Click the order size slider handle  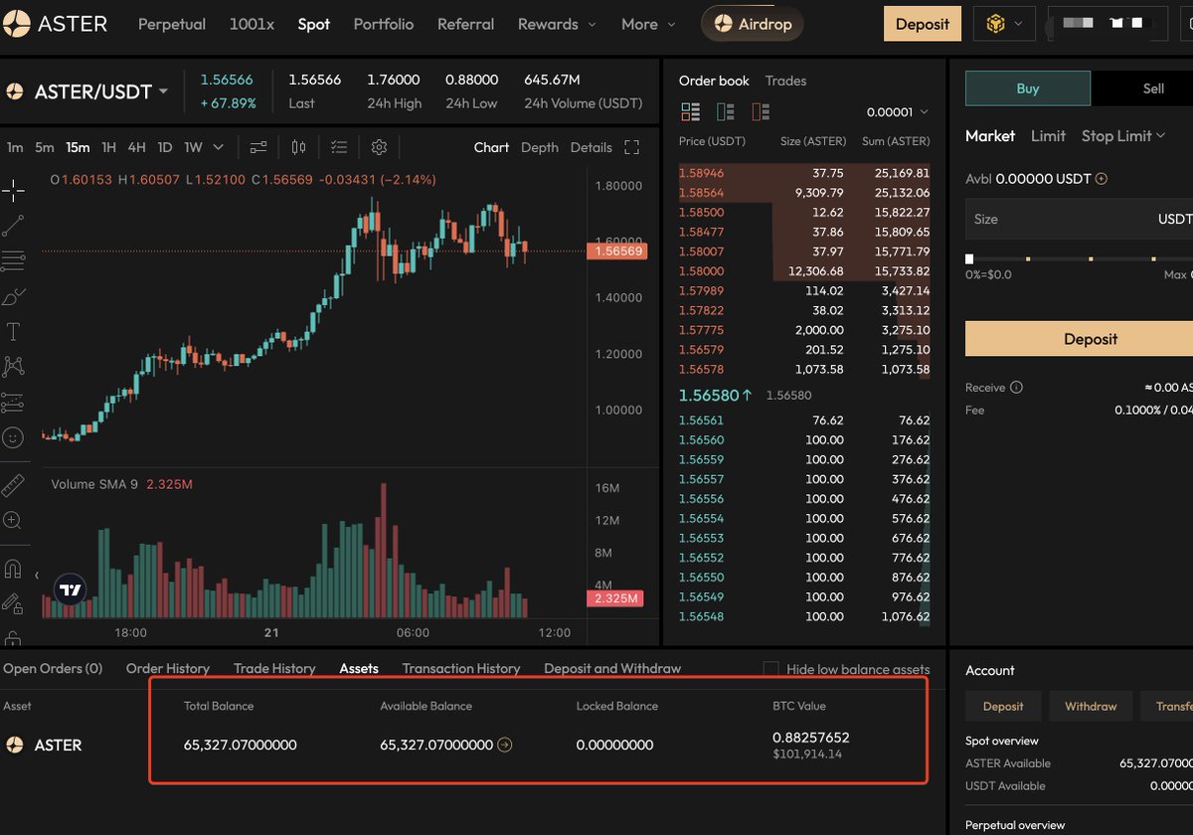[969, 258]
